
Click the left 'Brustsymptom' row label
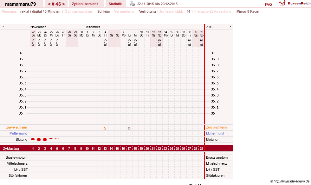16,157
